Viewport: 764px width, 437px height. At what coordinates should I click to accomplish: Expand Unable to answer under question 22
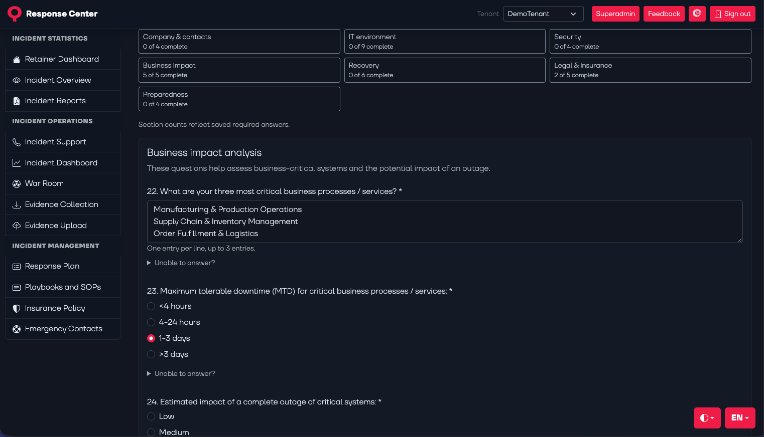point(181,263)
